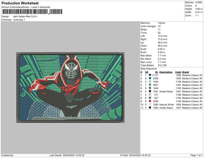The height and width of the screenshot is (158, 204).
Task: Click the 'Colorway 1' value
Action: point(19,20)
